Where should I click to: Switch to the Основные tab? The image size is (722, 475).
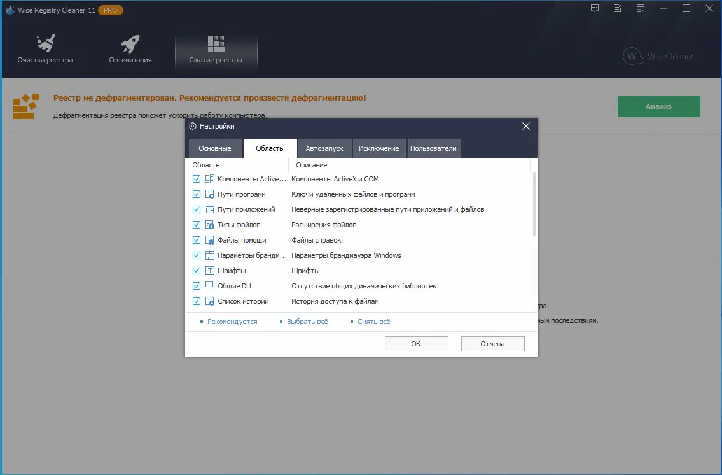click(215, 148)
